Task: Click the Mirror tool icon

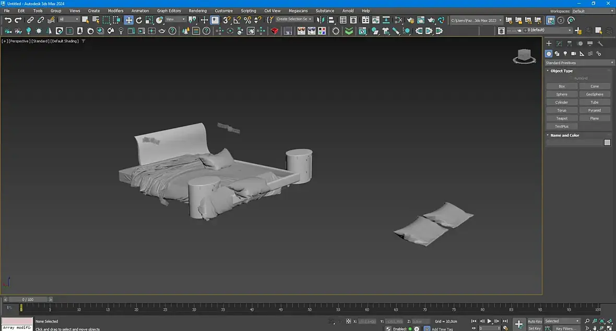Action: click(x=321, y=20)
